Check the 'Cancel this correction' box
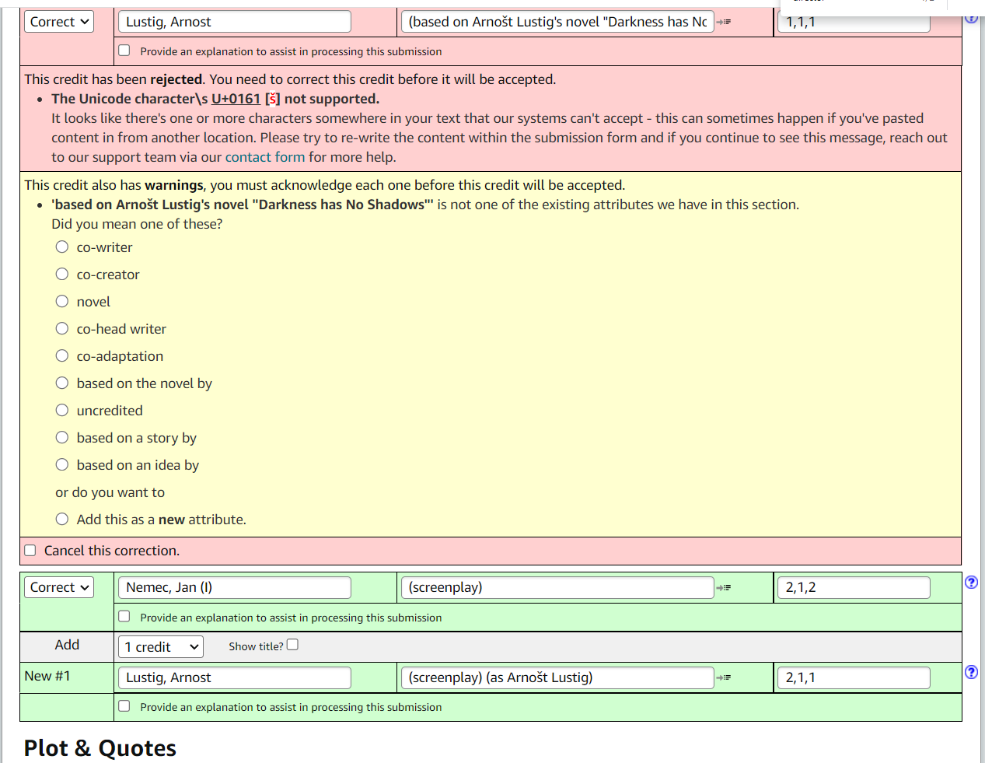985x763 pixels. point(30,551)
